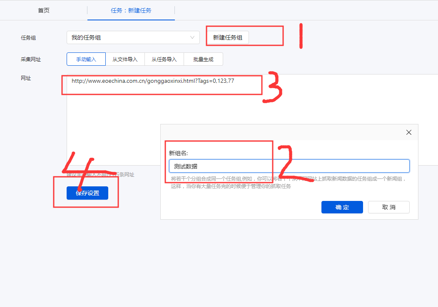This screenshot has height=307, width=438.
Task: Cancel the dialog with 取消
Action: click(x=388, y=207)
